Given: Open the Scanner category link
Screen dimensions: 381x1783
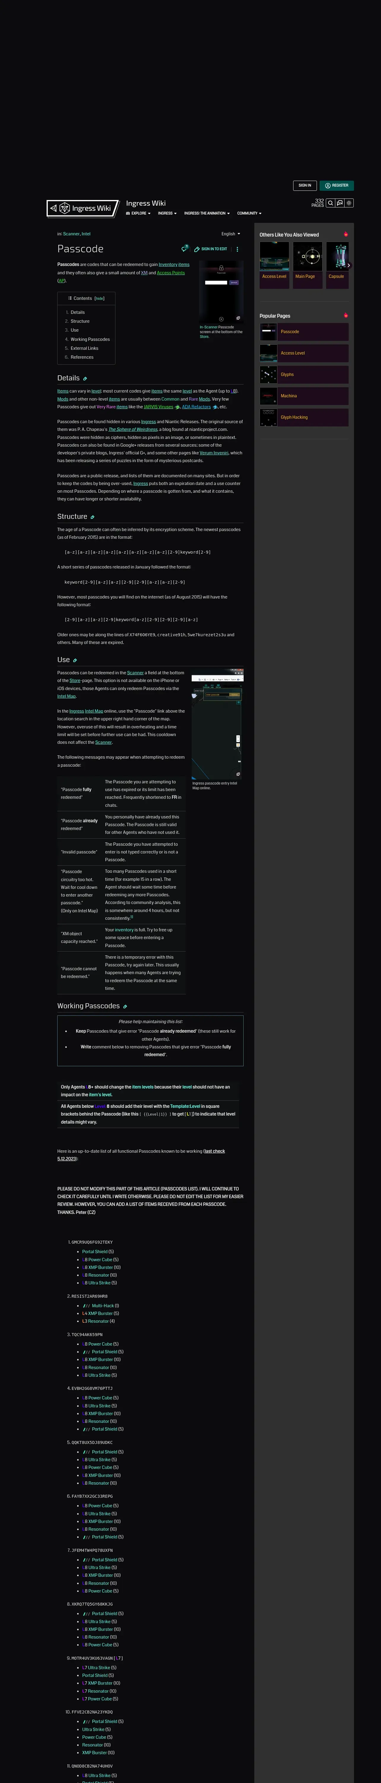Looking at the screenshot, I should (x=71, y=234).
